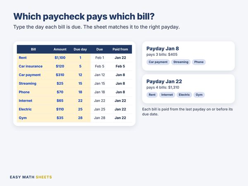
Task: Click the Gym chip under Payday Jan 22
Action: pyautogui.click(x=199, y=95)
